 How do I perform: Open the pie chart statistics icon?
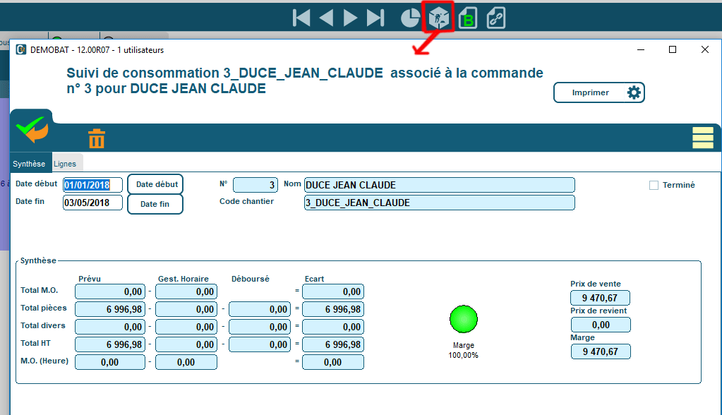point(411,18)
